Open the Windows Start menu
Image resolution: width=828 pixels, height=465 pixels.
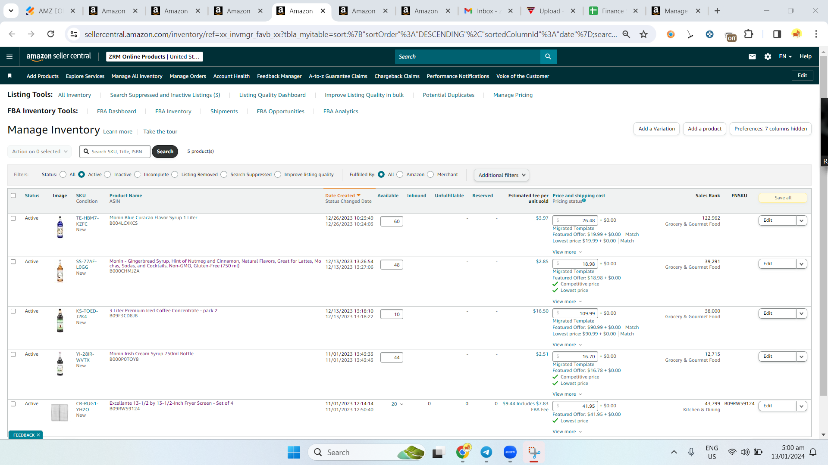point(294,452)
